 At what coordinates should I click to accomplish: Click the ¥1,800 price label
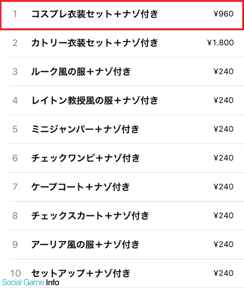click(220, 43)
